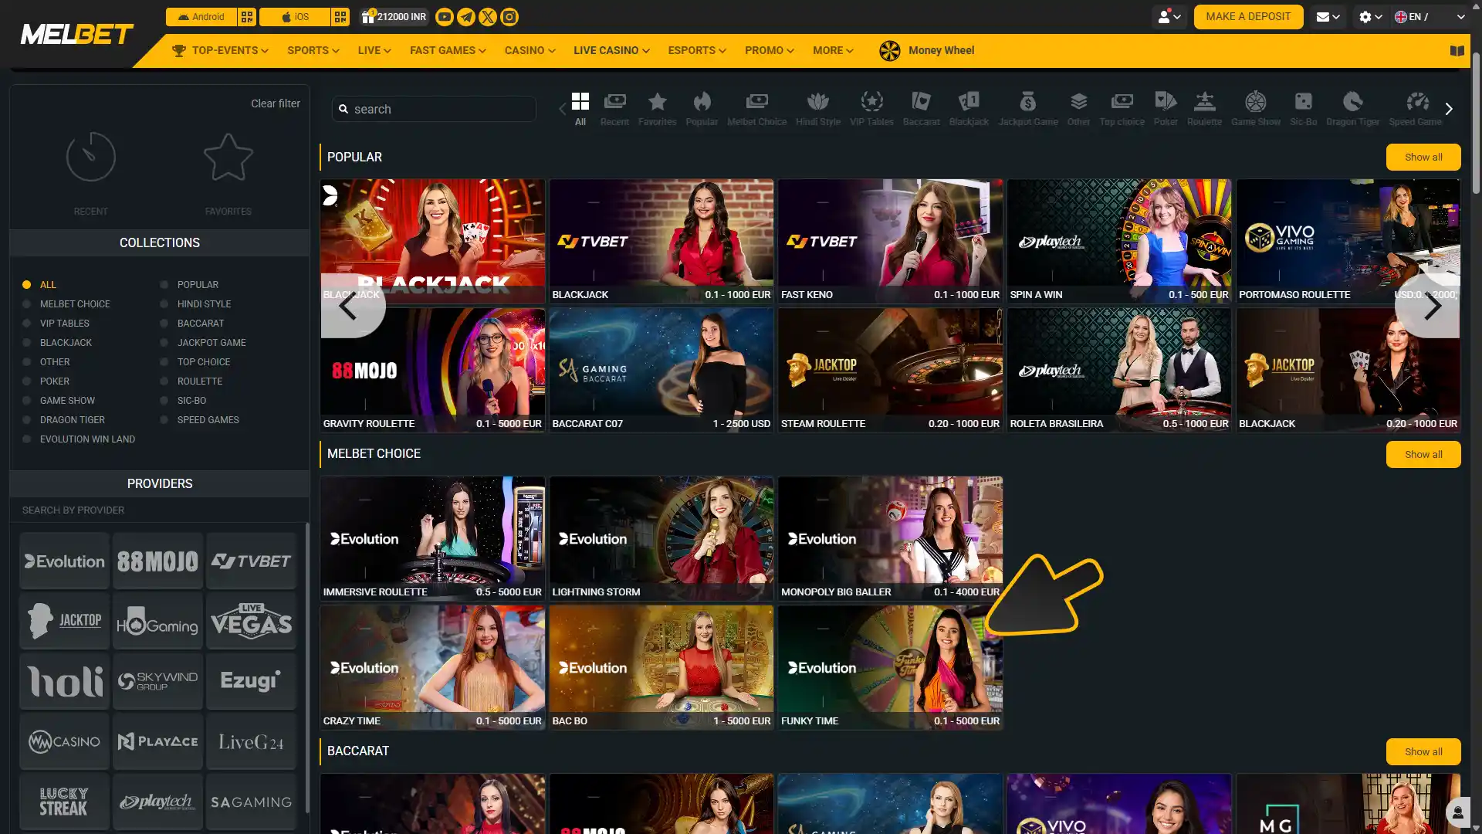Open the user account dropdown
1482x834 pixels.
[1169, 17]
